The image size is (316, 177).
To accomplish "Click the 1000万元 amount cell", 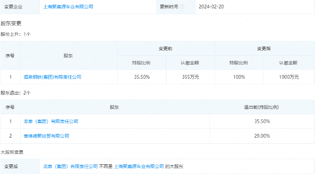I will point(289,77).
